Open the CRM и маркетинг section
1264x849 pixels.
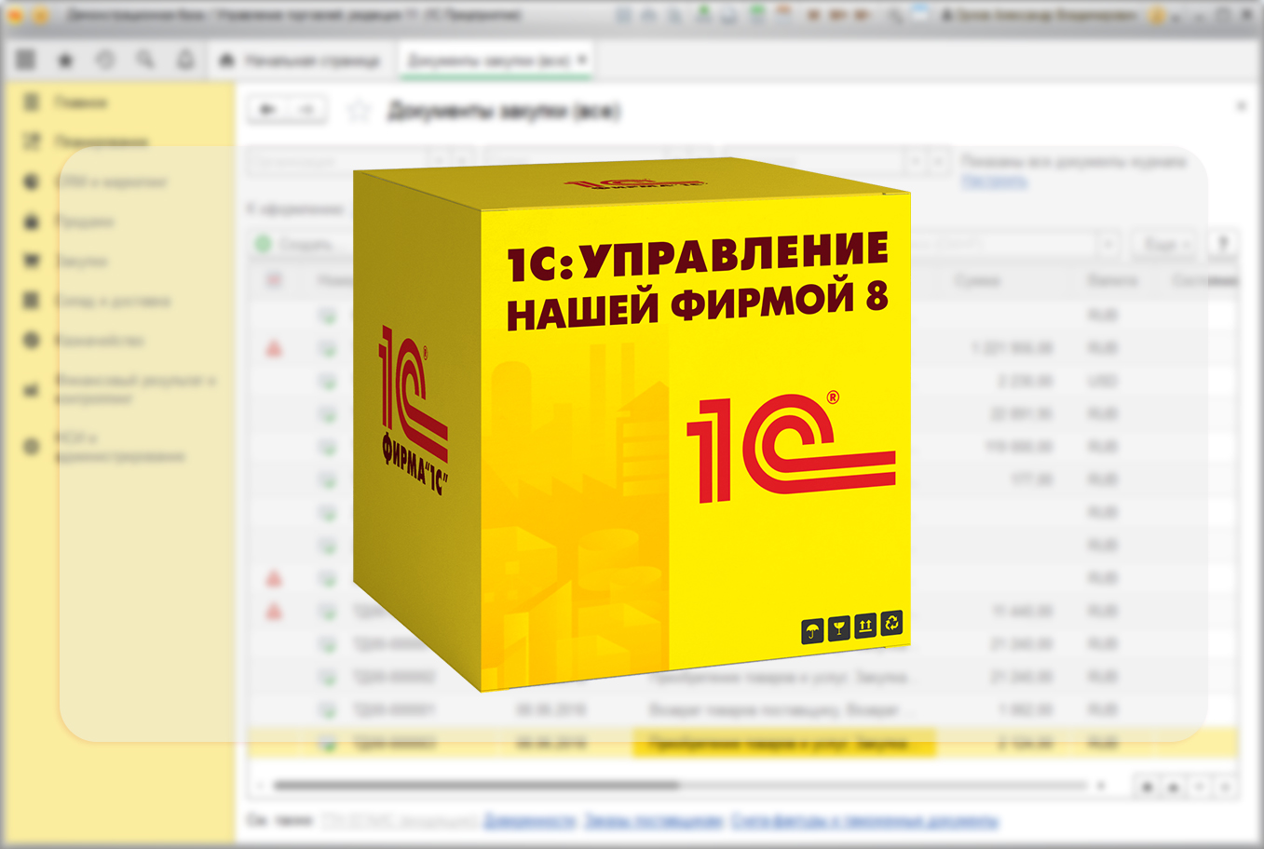coord(112,182)
